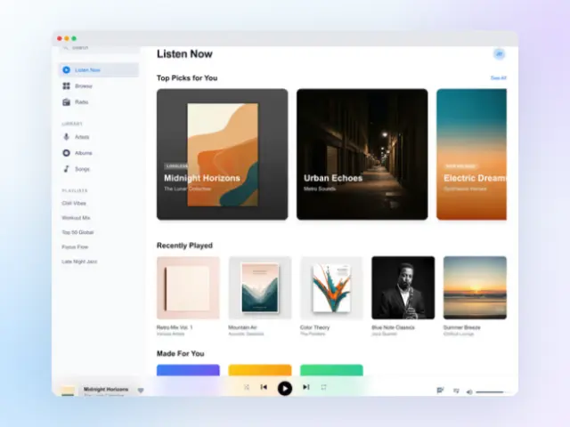Viewport: 570px width, 427px height.
Task: Click See All for Top Picks
Action: [x=499, y=78]
